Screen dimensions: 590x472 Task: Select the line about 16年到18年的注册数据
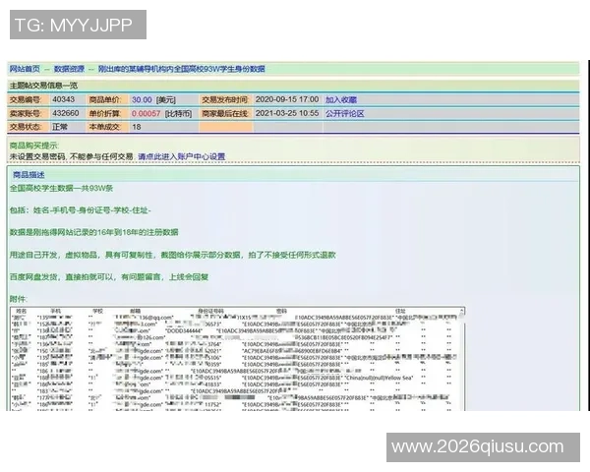point(93,232)
